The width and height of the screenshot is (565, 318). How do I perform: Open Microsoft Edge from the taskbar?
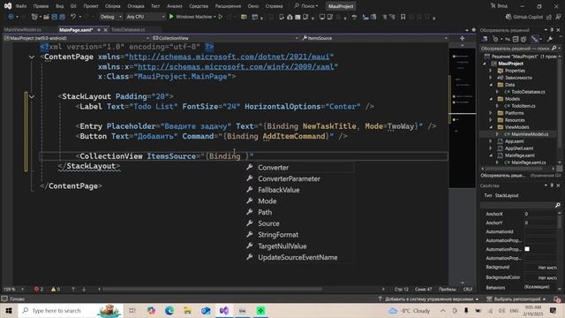(x=169, y=310)
